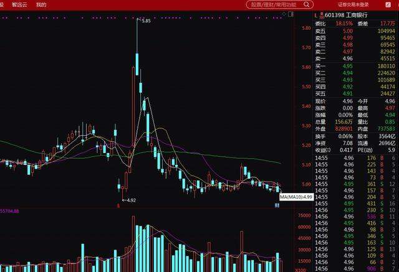Click the diamond marker icon above chart
This screenshot has width=399, height=272.
click(x=284, y=14)
